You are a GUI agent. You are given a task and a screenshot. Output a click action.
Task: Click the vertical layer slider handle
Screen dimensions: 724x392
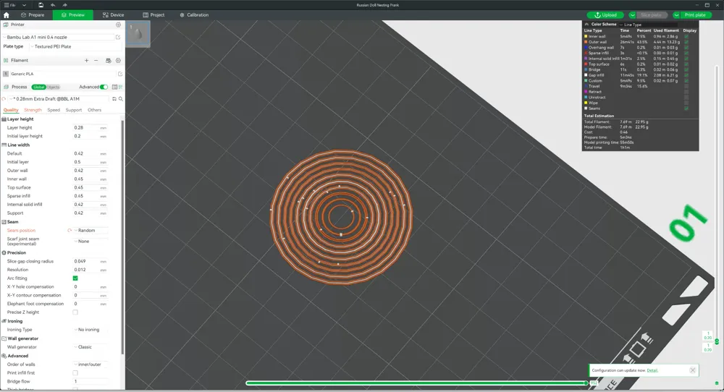(717, 341)
